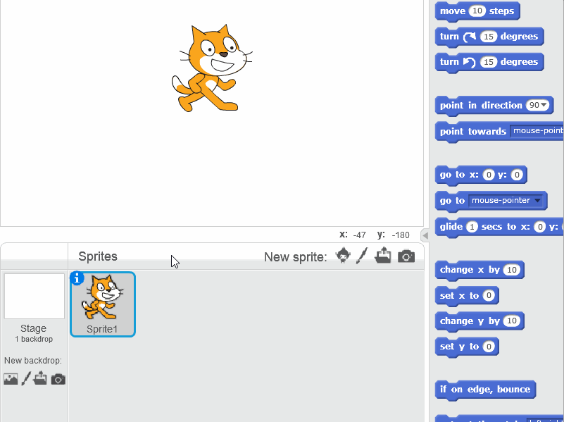Click the 15 field in turn counterclockwise block
Screen dimensions: 564x422
[489, 62]
